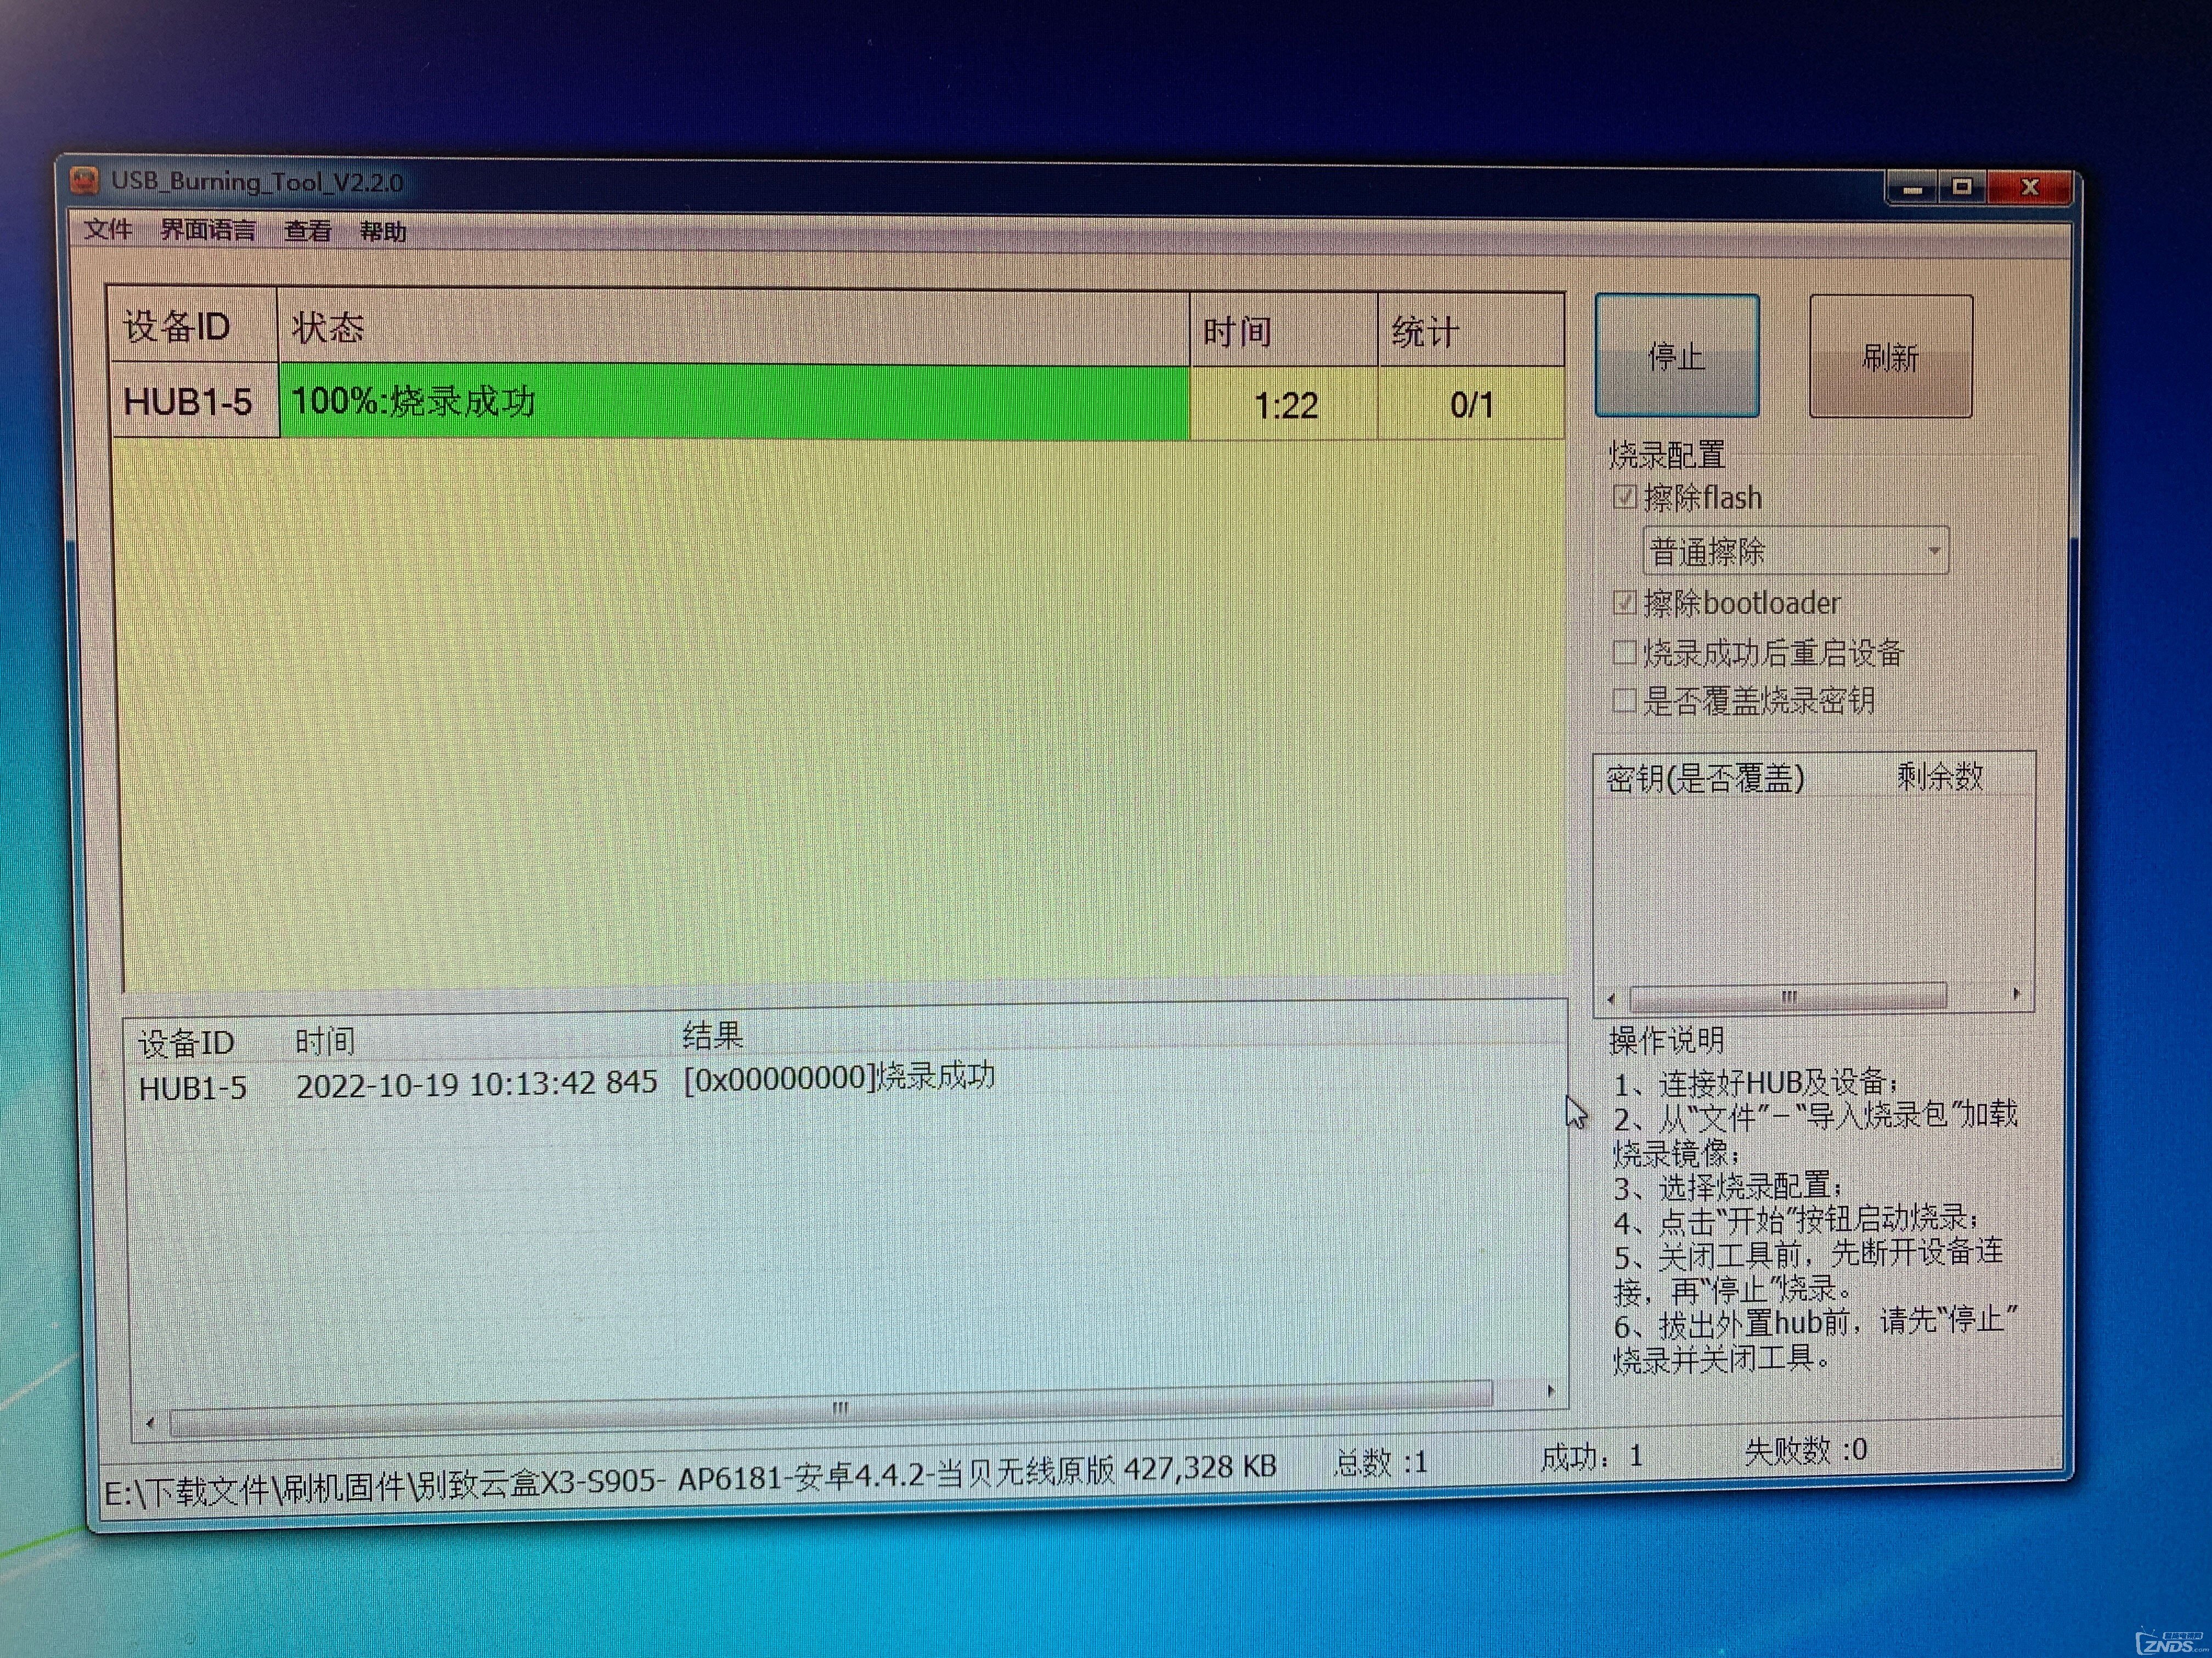The height and width of the screenshot is (1658, 2212).
Task: Open the 文件 menu
Action: click(108, 230)
